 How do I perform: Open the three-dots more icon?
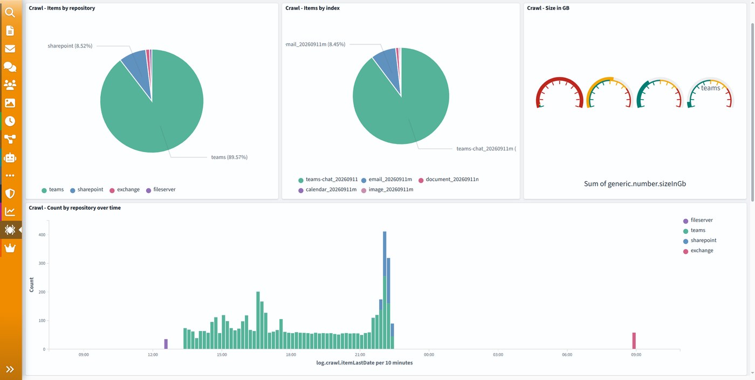(10, 176)
